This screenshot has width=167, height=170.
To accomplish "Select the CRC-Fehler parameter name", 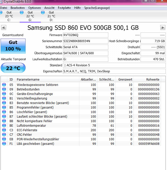I will (x=24, y=134).
